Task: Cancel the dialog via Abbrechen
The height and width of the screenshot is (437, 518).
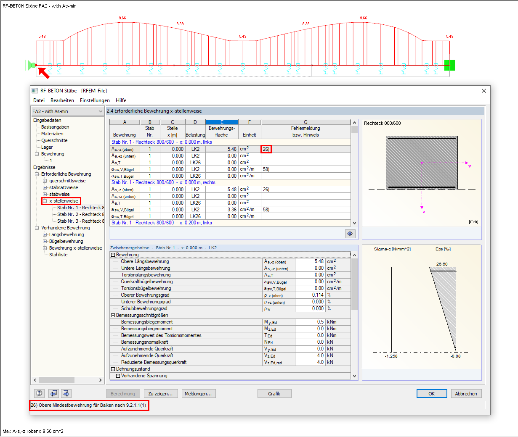Action: [x=466, y=393]
